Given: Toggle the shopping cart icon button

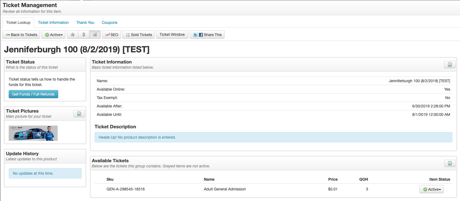Looking at the screenshot, I should pyautogui.click(x=95, y=35).
